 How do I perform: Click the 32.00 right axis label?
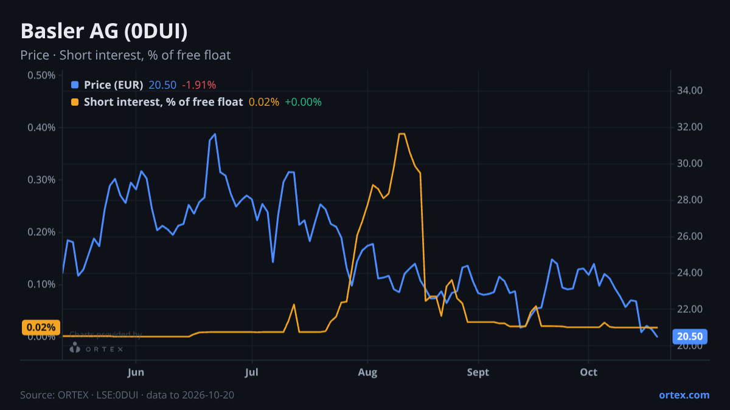[690, 127]
